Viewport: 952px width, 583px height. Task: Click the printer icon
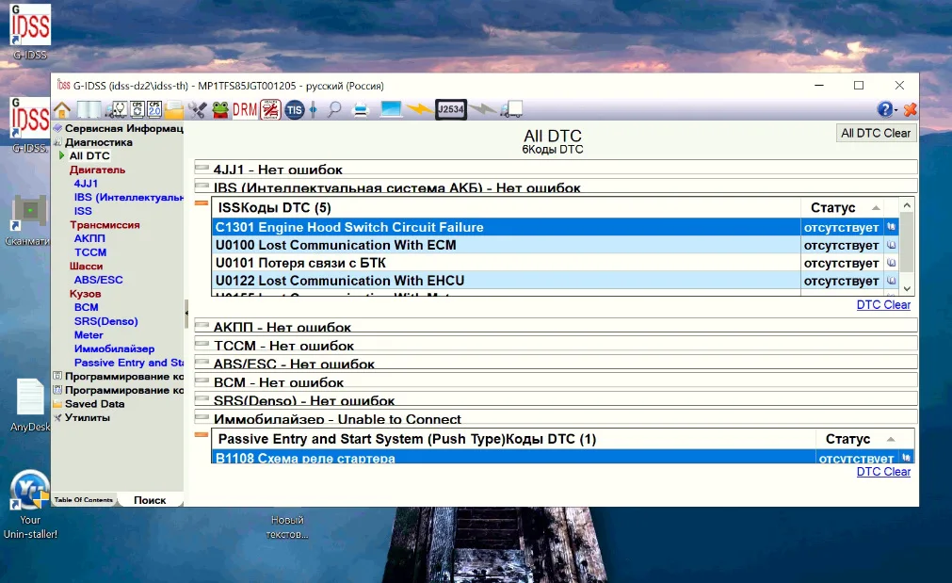pos(361,110)
